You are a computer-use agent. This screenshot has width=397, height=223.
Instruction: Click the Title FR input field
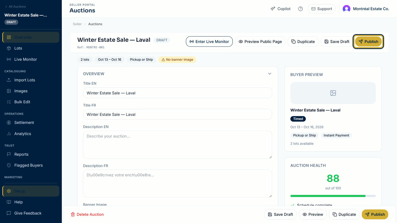pyautogui.click(x=177, y=114)
